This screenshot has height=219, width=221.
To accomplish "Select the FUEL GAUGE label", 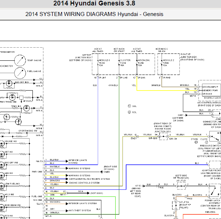I will coord(34,71).
